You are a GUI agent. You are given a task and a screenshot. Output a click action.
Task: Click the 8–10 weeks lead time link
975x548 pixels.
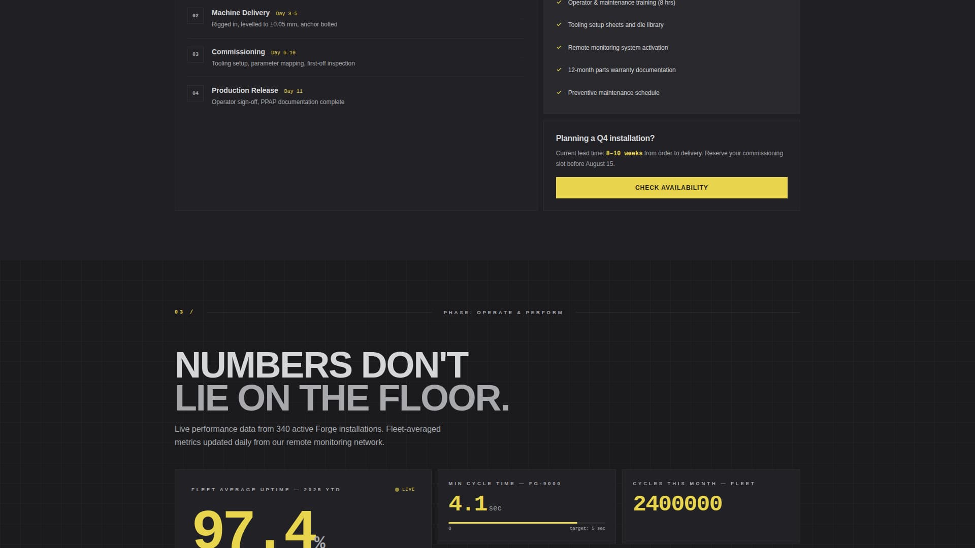click(x=624, y=153)
